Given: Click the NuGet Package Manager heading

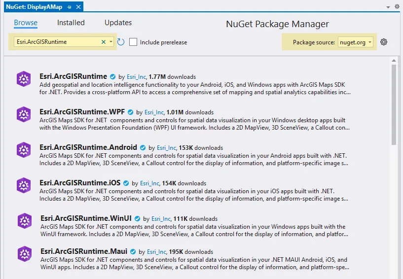Looking at the screenshot, I should click(277, 24).
